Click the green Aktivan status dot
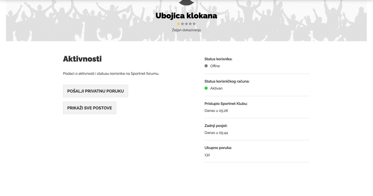Image resolution: width=373 pixels, height=196 pixels. coord(206,88)
